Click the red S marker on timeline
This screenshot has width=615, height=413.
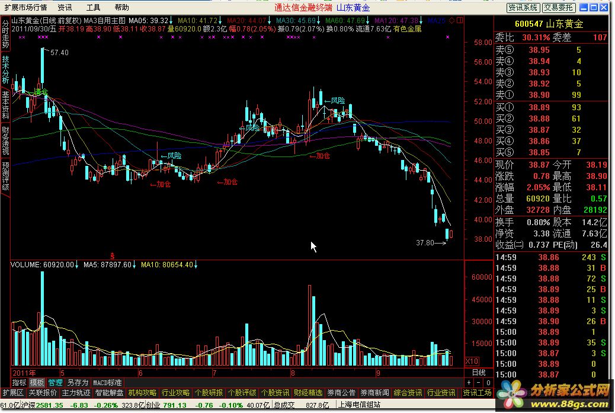112,256
